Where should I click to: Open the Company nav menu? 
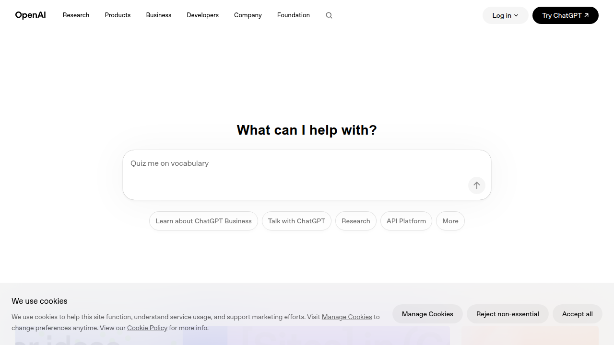click(248, 15)
